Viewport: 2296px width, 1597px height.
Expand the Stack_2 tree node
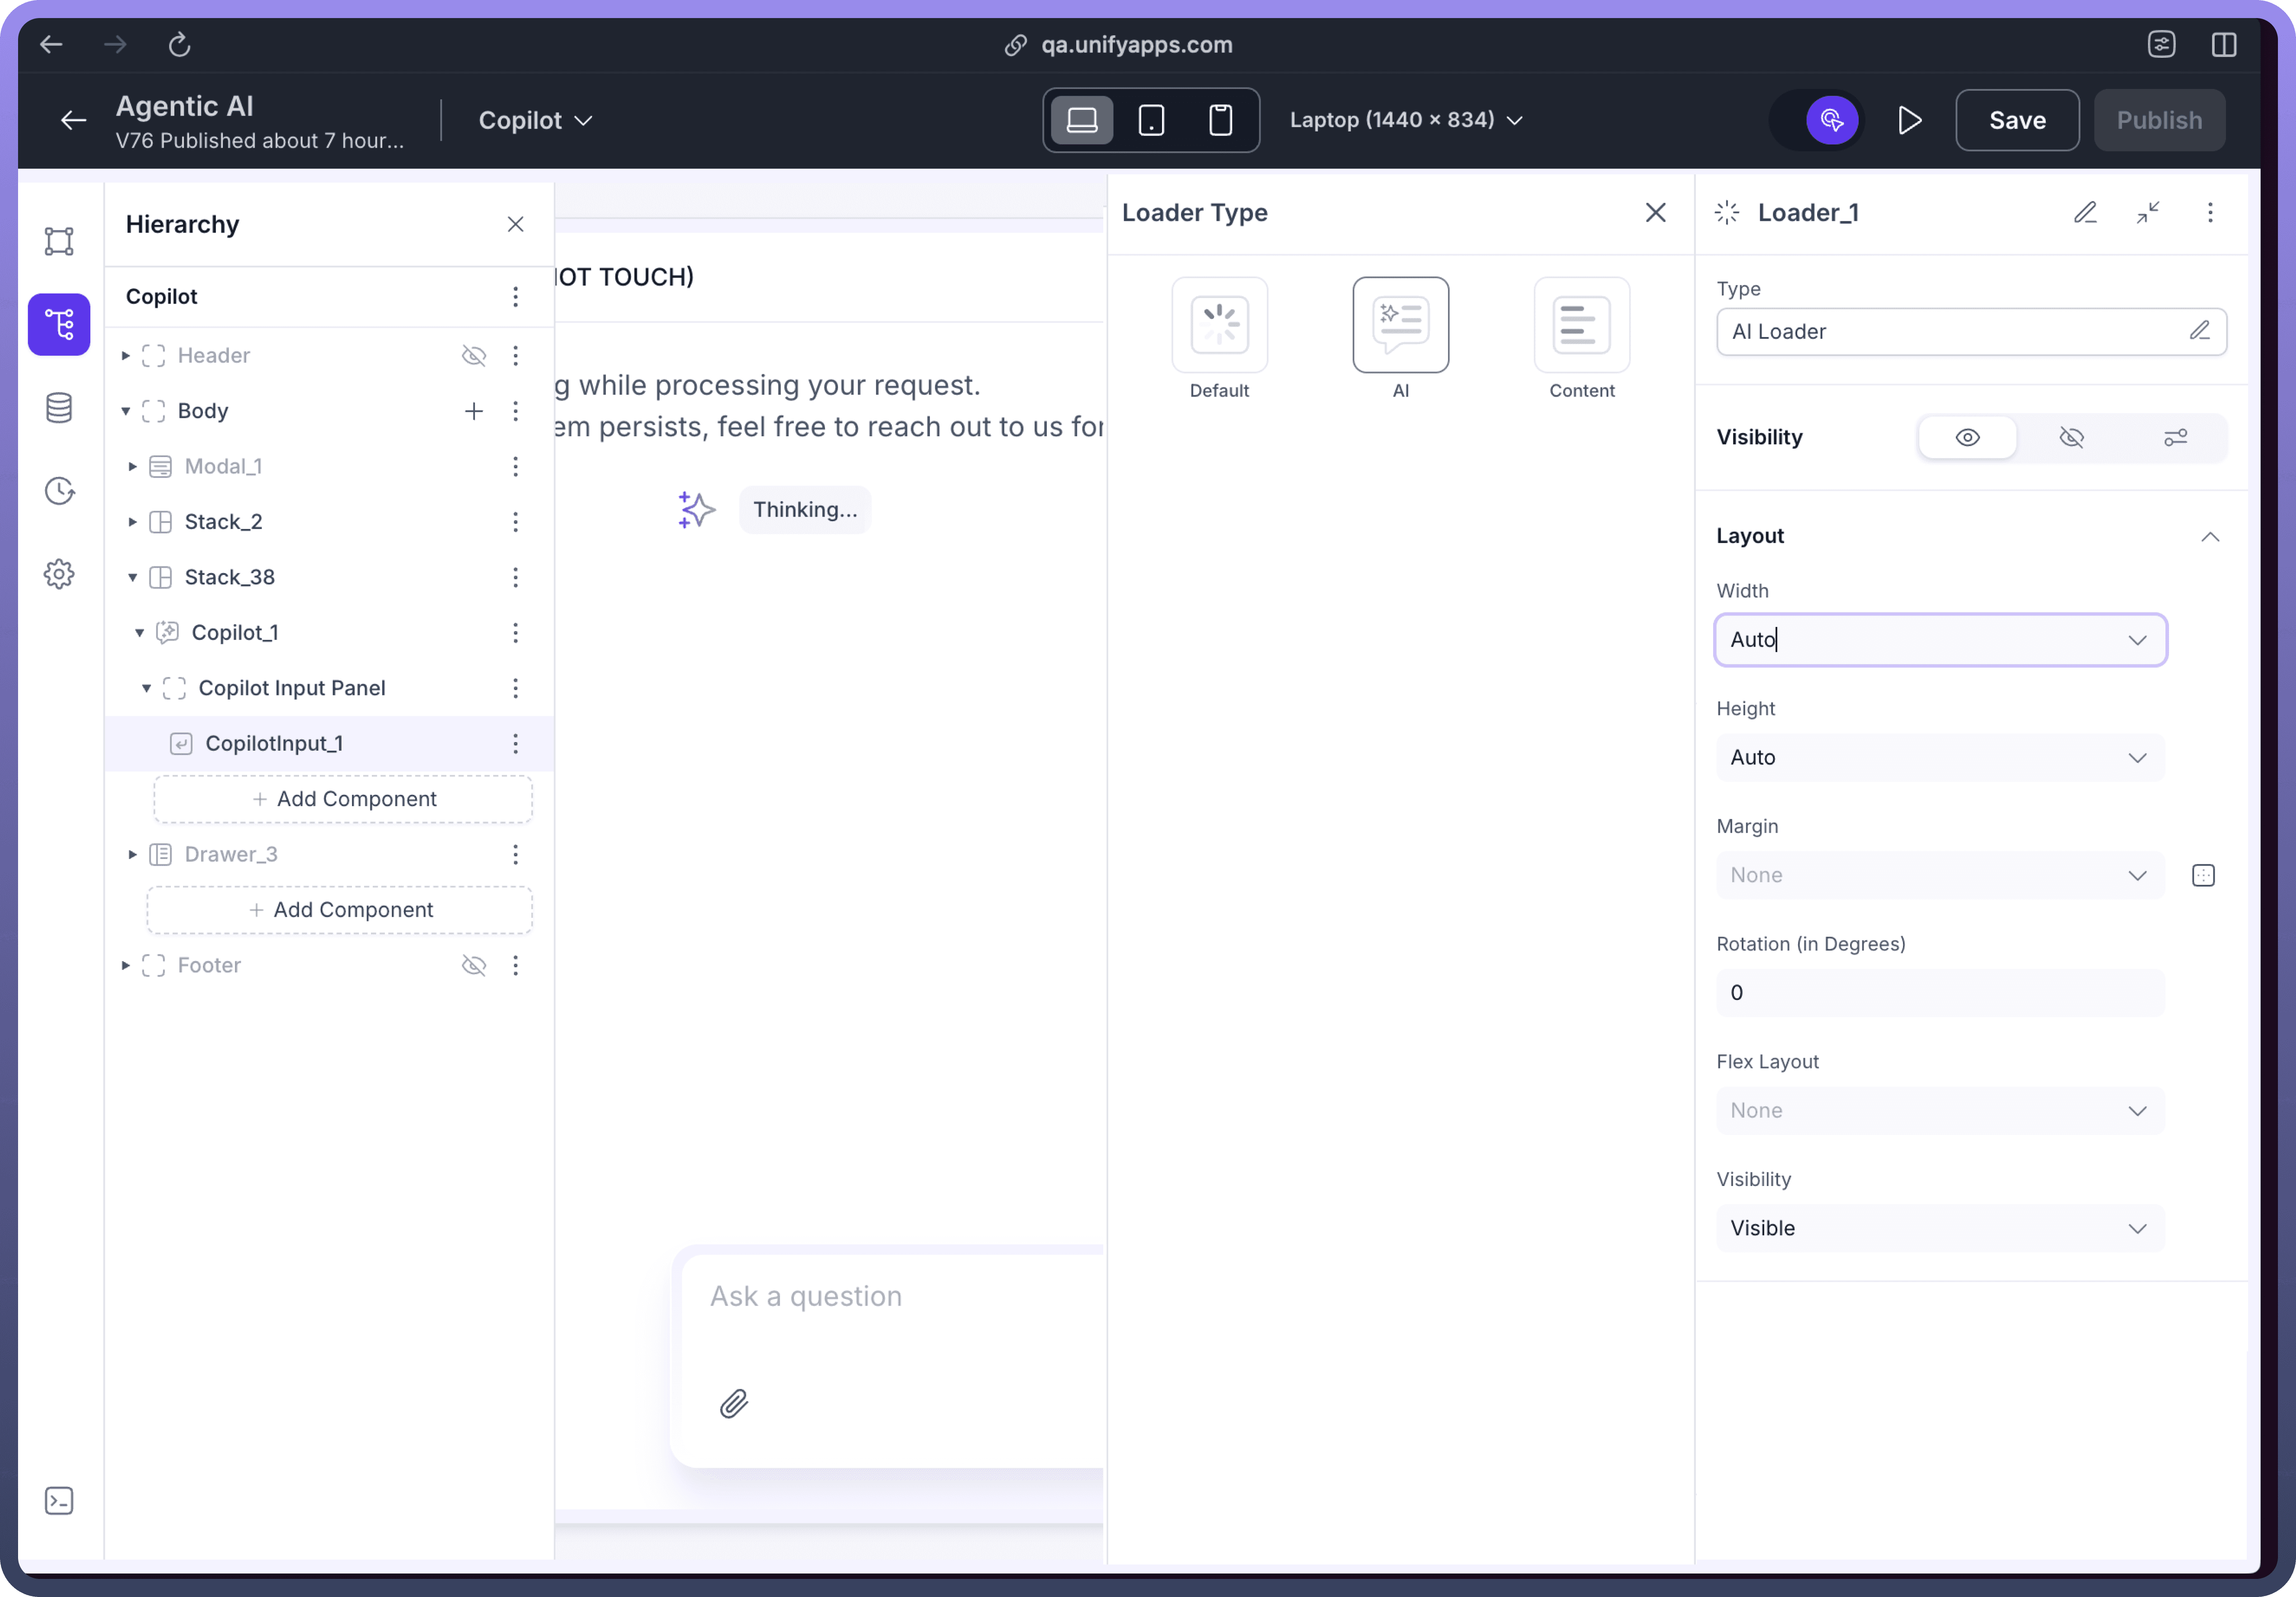(132, 522)
